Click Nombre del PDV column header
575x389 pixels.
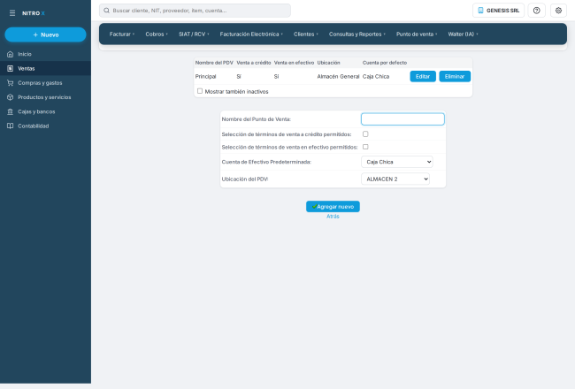214,63
